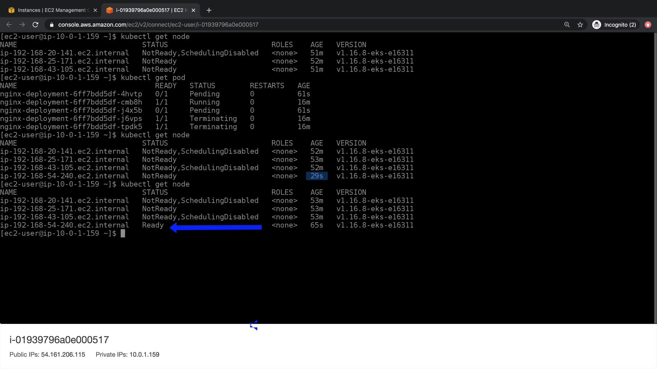Click the red extension icon at top right
Image resolution: width=657 pixels, height=369 pixels.
tap(648, 25)
